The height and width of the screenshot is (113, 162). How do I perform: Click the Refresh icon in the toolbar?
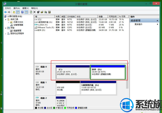(31, 12)
